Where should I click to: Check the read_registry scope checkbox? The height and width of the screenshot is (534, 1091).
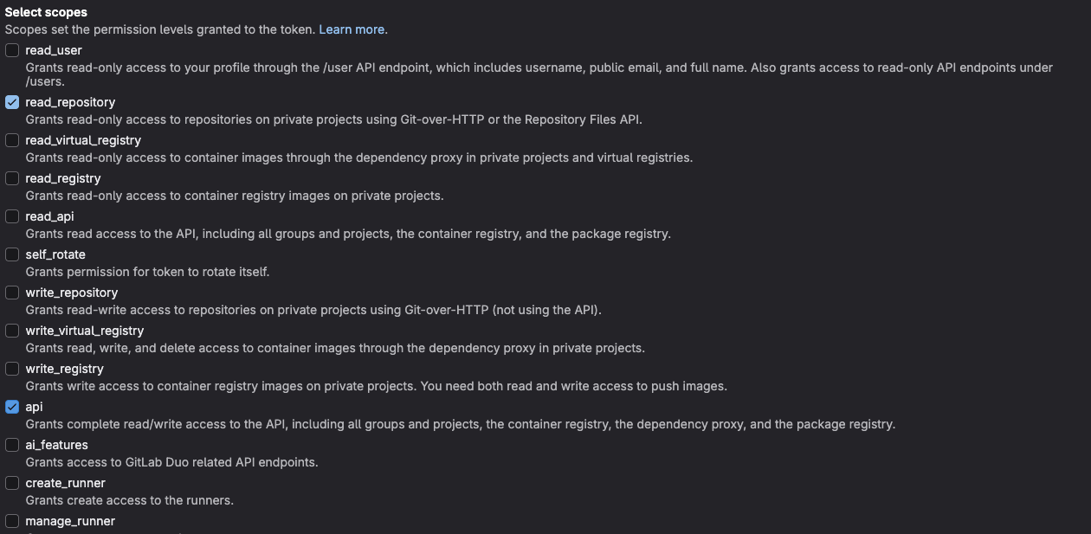pos(12,178)
